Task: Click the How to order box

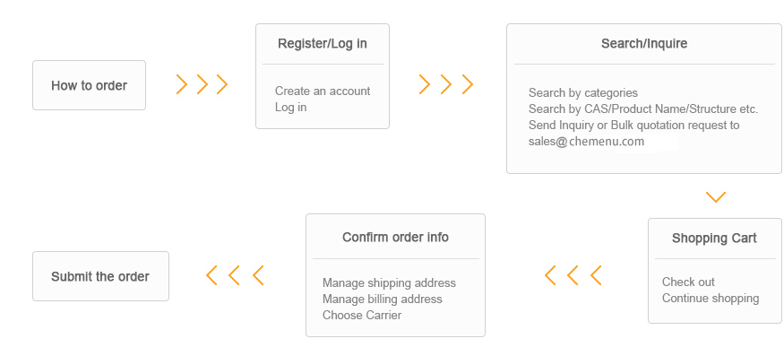Action: [x=89, y=85]
